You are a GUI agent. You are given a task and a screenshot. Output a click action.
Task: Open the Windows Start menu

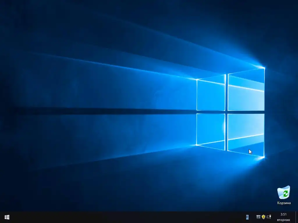(x=7, y=217)
